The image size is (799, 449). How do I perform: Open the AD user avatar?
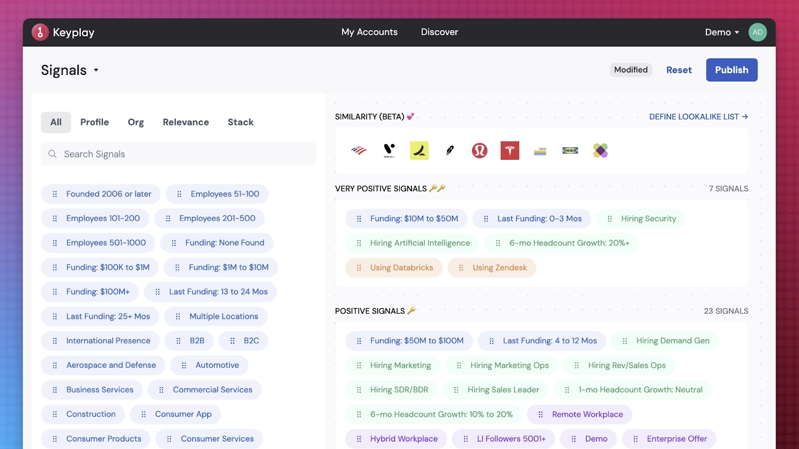[x=758, y=32]
